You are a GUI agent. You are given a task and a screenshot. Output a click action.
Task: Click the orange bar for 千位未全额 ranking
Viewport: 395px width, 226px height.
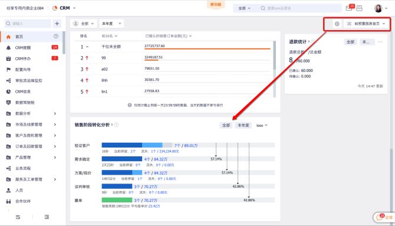tap(207, 48)
